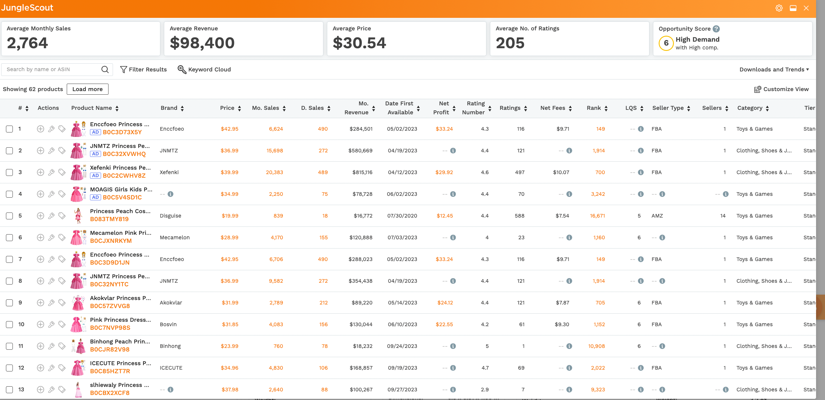Open ASIN link B0C57ZVVG8
The width and height of the screenshot is (825, 400).
(x=110, y=306)
